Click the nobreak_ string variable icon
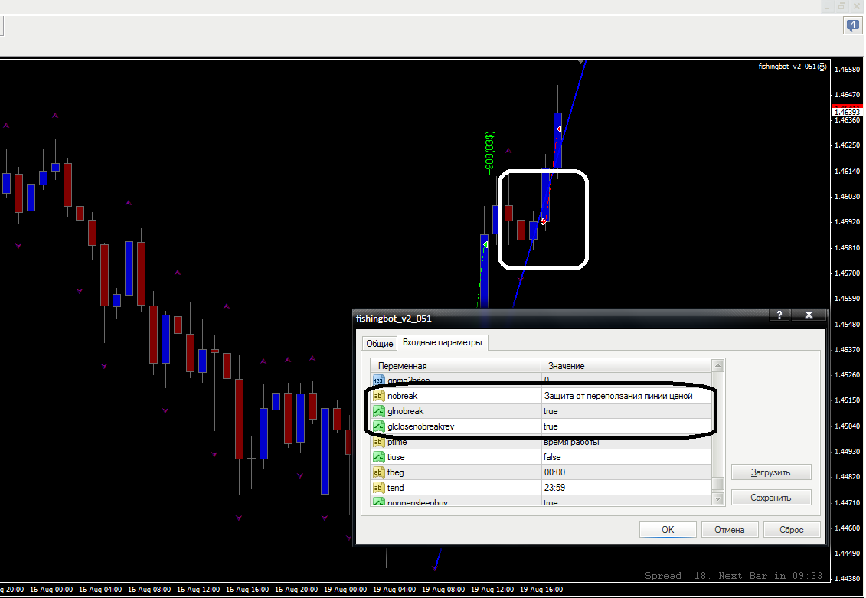The image size is (866, 598). pos(379,396)
